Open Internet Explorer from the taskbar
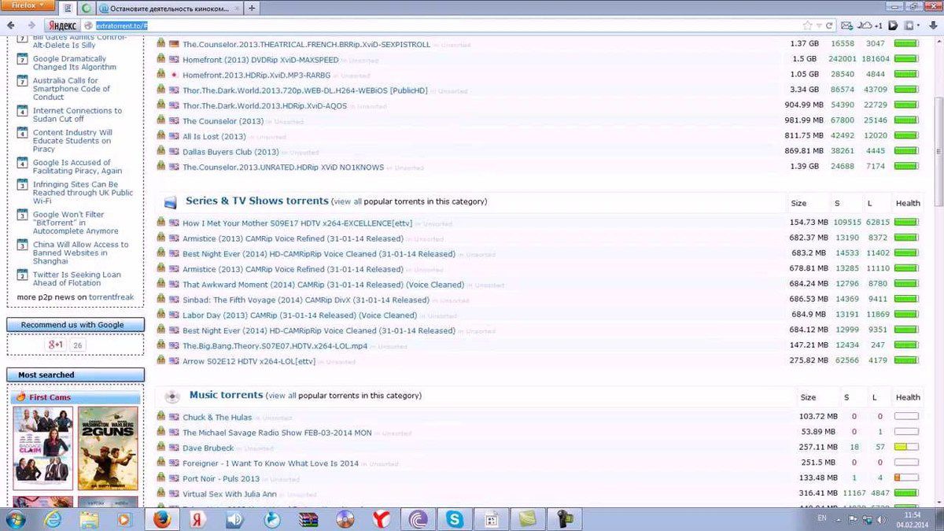Screen dimensions: 944x531 (53, 519)
